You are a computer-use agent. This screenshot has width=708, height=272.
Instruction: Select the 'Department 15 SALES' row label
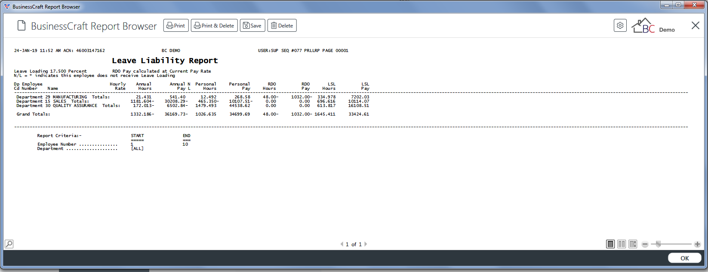click(41, 101)
